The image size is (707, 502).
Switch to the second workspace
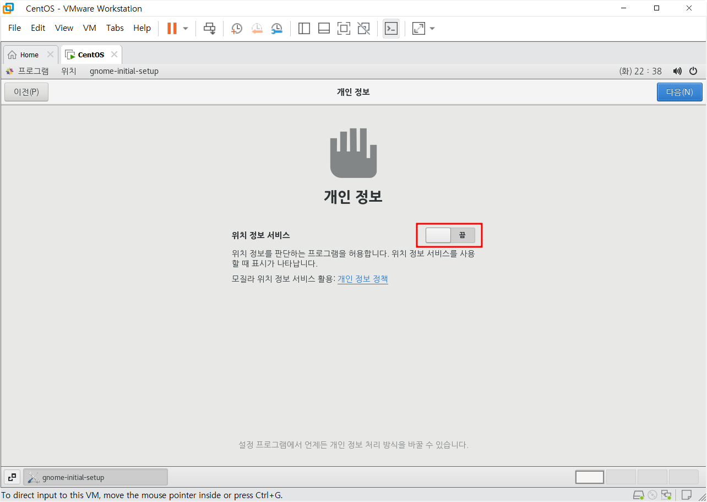pos(621,477)
